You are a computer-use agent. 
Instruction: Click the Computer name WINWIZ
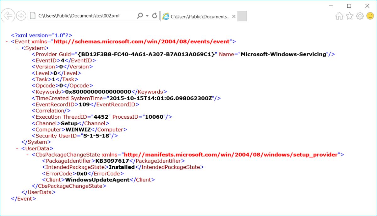point(78,130)
